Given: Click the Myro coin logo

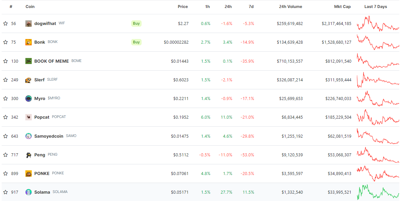Looking at the screenshot, I should point(28,98).
